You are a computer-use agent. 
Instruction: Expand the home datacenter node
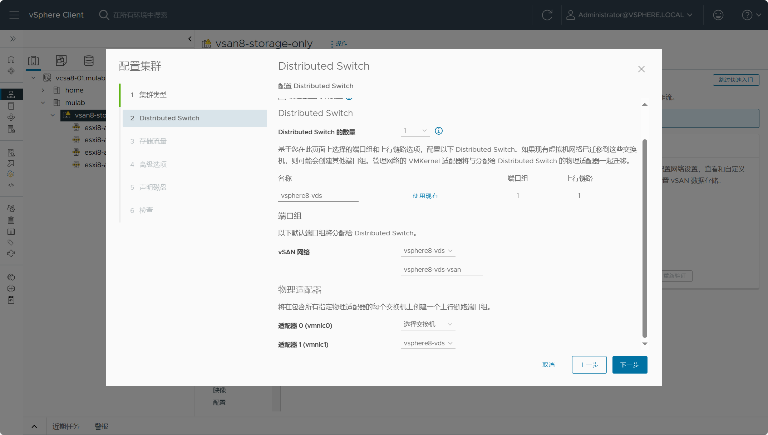[x=43, y=90]
